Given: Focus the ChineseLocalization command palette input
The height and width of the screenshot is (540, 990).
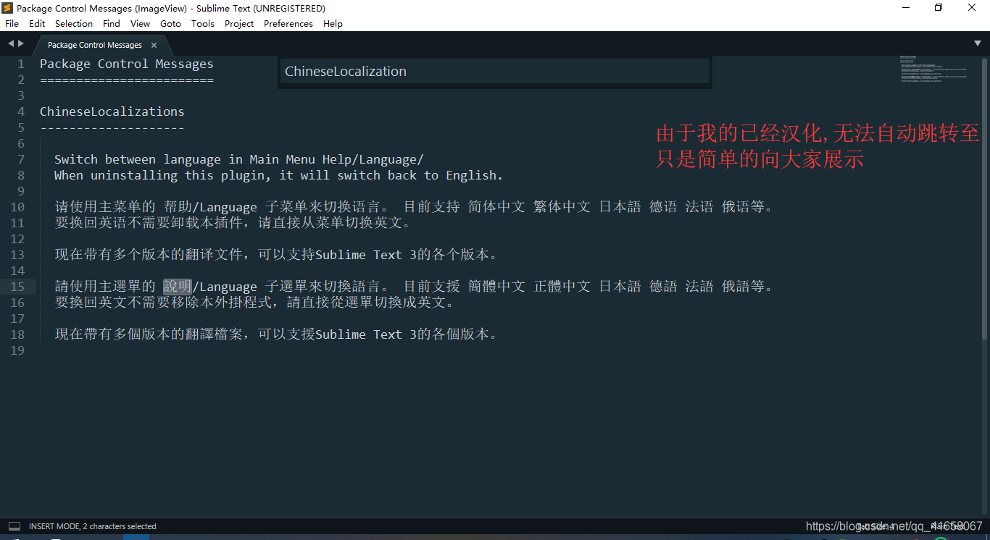Looking at the screenshot, I should (495, 72).
